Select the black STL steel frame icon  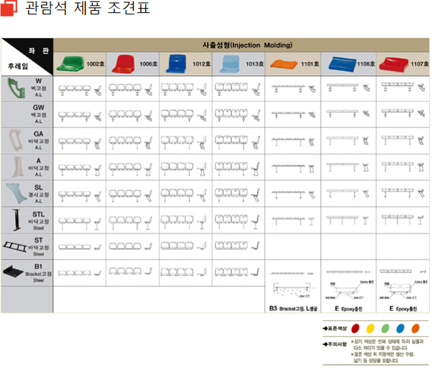[x=16, y=220]
